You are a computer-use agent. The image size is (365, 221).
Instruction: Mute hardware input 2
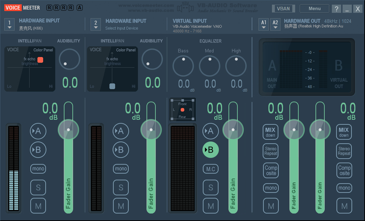pyautogui.click(x=121, y=206)
